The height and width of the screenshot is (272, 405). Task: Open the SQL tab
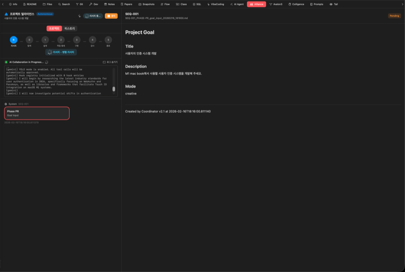197,4
